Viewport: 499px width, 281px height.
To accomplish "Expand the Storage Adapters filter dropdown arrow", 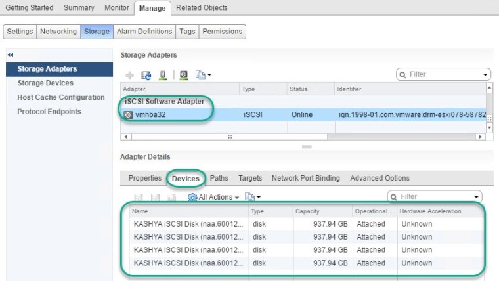I will tap(486, 75).
